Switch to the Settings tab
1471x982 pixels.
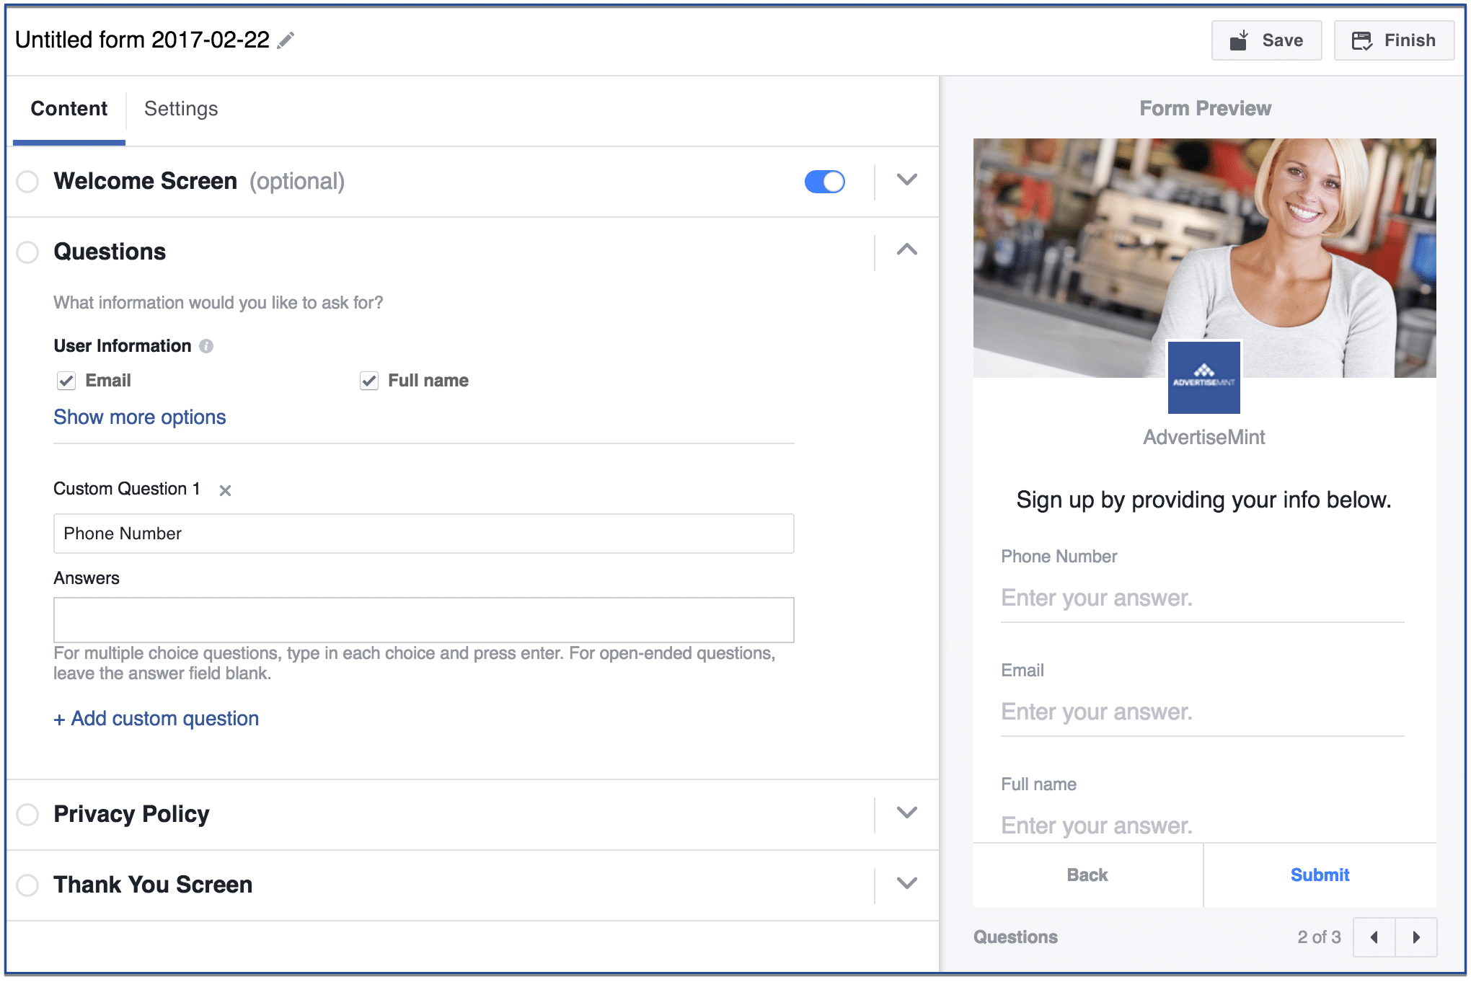181,107
